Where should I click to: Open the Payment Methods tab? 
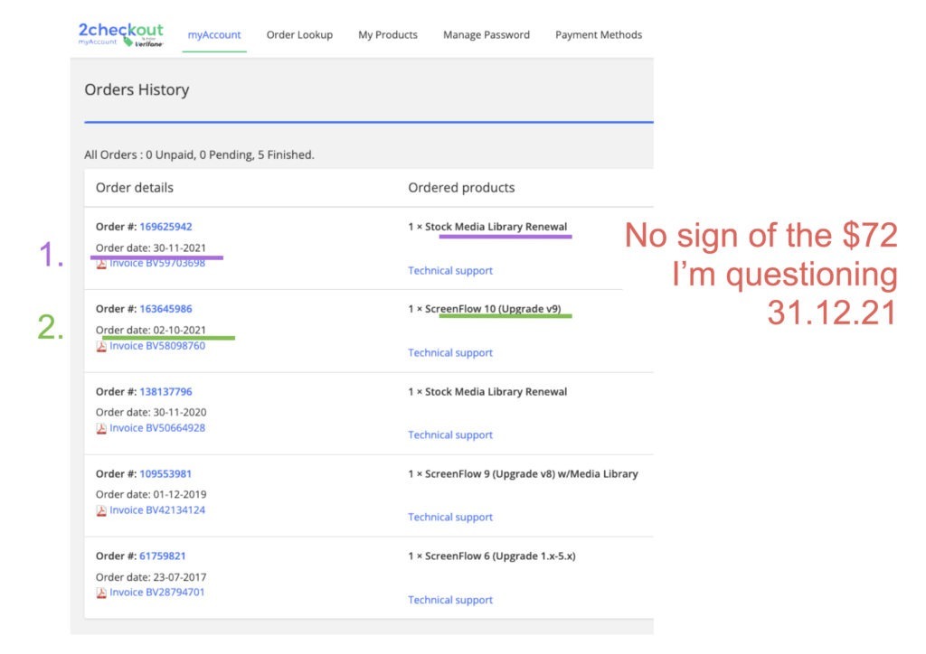click(599, 35)
